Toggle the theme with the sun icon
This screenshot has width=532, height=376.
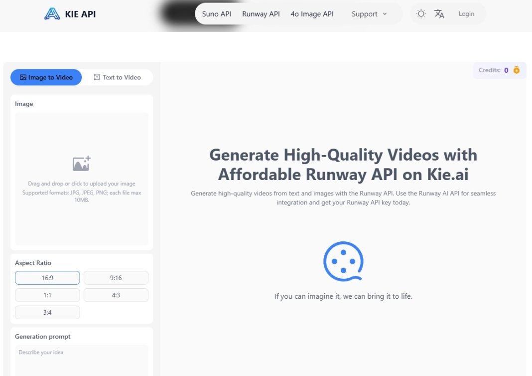click(420, 13)
